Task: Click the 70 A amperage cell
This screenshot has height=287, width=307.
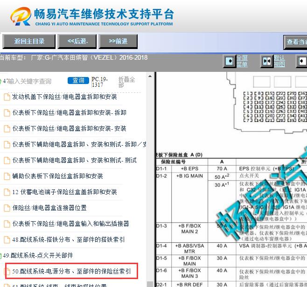Action: [x=222, y=168]
